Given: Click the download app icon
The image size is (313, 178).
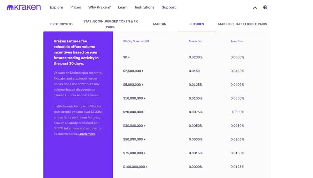Looking at the screenshot, I should point(255,8).
